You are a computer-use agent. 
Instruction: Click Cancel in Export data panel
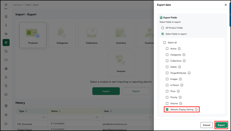[207, 125]
